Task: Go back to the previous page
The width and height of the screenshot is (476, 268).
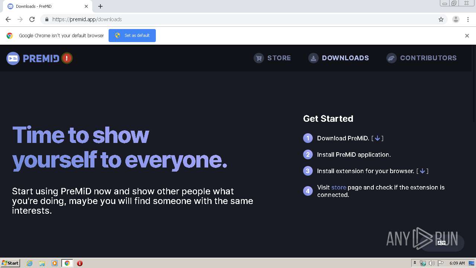Action: pyautogui.click(x=8, y=19)
